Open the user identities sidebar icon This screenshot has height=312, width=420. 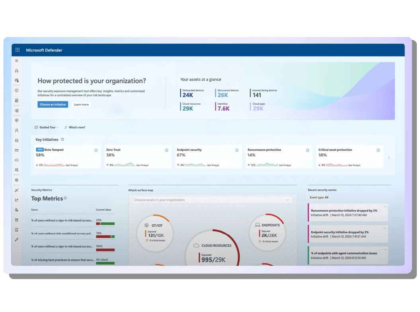(17, 131)
